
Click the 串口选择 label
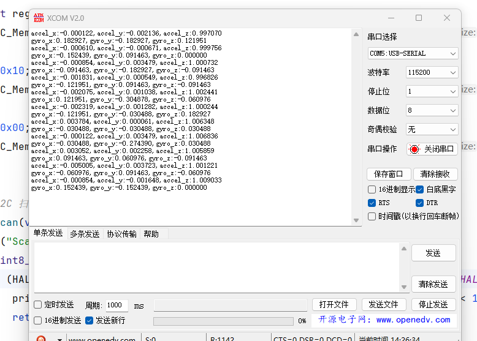click(x=382, y=37)
